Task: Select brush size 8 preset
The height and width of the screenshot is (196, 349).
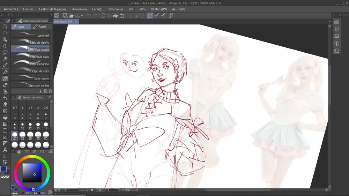Action: (x=15, y=126)
